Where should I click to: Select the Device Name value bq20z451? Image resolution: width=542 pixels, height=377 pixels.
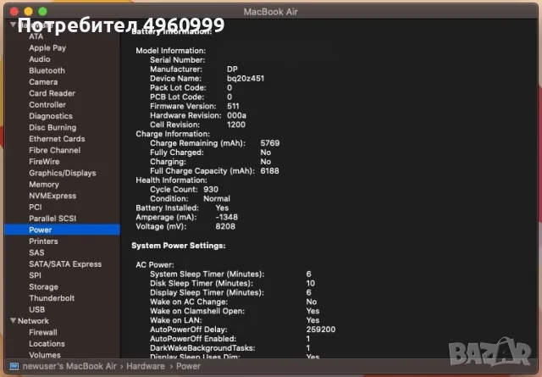pos(246,79)
